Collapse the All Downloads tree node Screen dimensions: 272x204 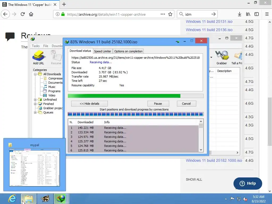[35, 74]
